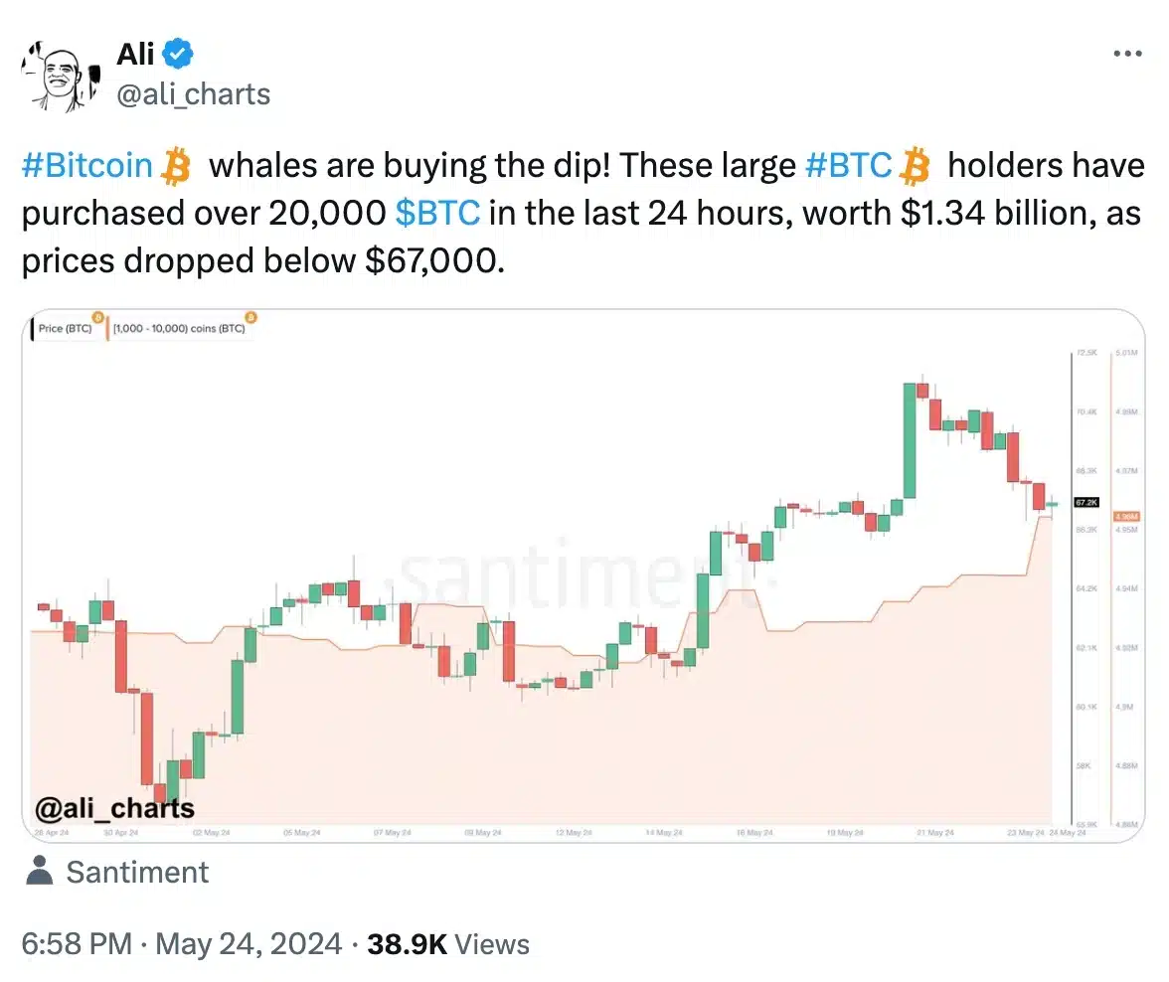Open the $BTC cashtag link
The height and width of the screenshot is (982, 1169).
(437, 214)
